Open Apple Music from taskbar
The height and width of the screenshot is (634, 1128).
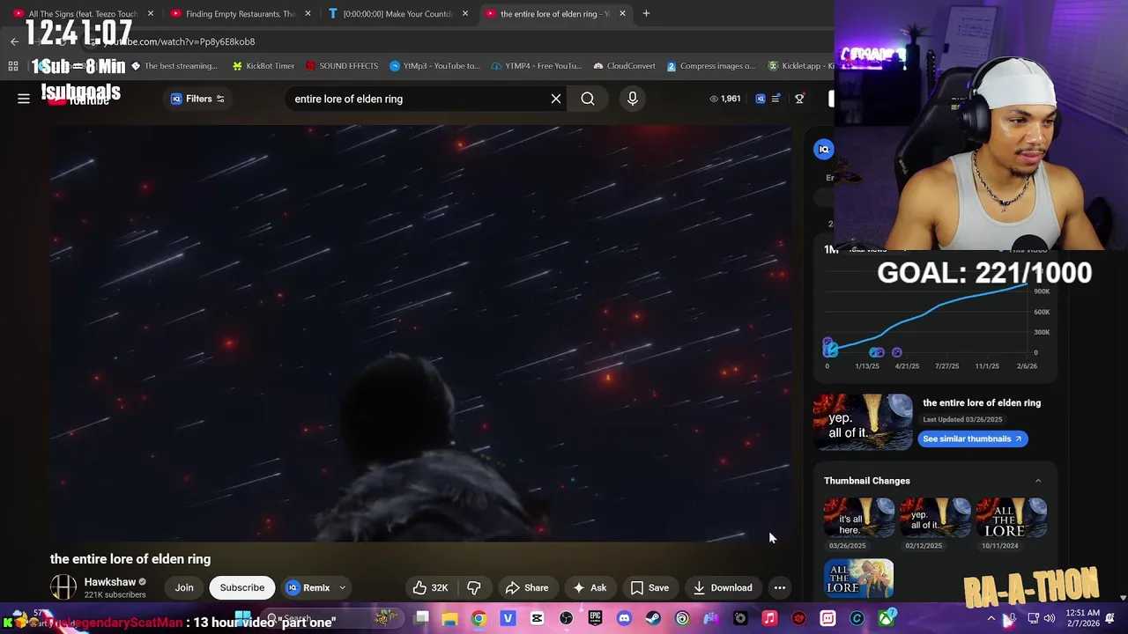pyautogui.click(x=769, y=619)
